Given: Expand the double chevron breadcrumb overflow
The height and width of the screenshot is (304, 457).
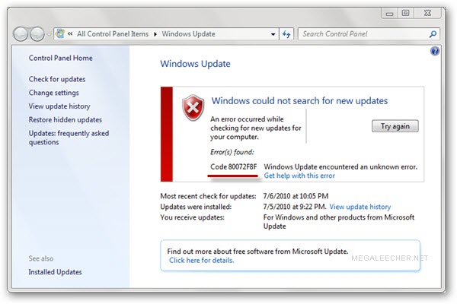Looking at the screenshot, I should 70,34.
